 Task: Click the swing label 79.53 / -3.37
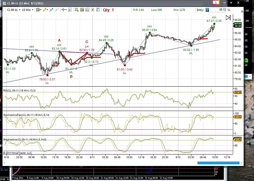point(47,79)
